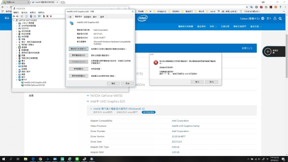Switch to the Resources tab in properties dialog
The height and width of the screenshot is (162, 288).
pyautogui.click(x=102, y=17)
